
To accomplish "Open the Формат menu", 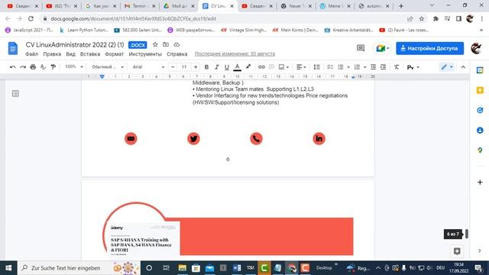I will [114, 54].
